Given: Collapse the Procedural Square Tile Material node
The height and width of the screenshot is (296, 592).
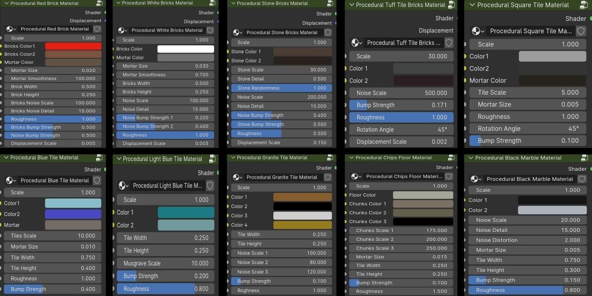Looking at the screenshot, I should click(x=472, y=5).
